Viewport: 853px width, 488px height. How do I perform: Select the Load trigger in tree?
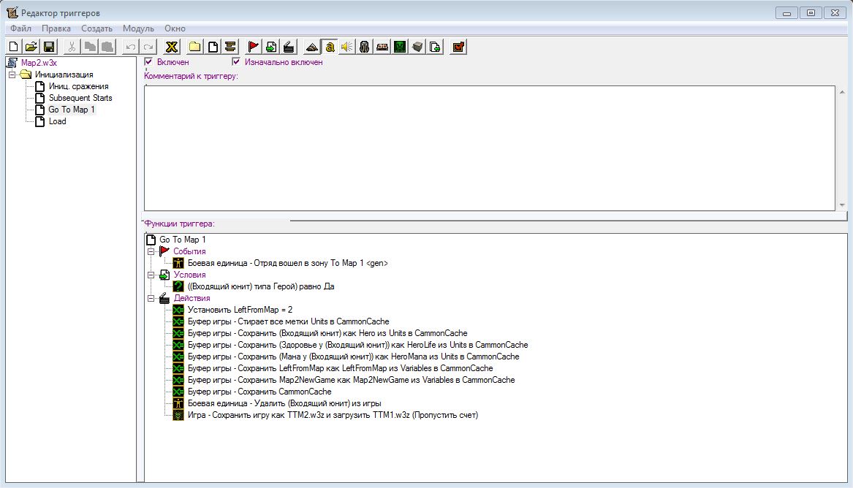(x=57, y=121)
